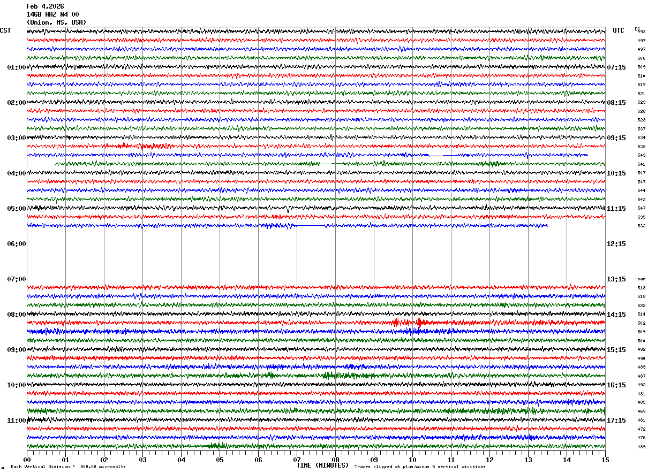Image resolution: width=648 pixels, height=474 pixels.
Task: Click the 14:15 UTC time label
Action: point(616,315)
